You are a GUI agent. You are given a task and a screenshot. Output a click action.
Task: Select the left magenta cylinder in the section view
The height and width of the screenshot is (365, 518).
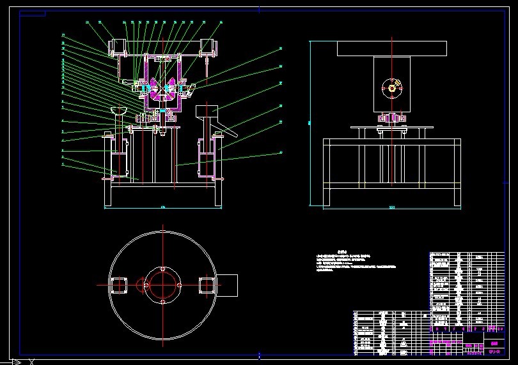[x=120, y=158]
